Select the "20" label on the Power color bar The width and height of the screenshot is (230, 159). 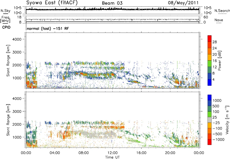(x=214, y=55)
